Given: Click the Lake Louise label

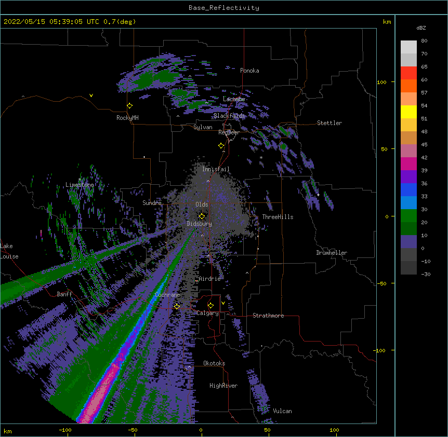Looking at the screenshot, I should tap(9, 251).
